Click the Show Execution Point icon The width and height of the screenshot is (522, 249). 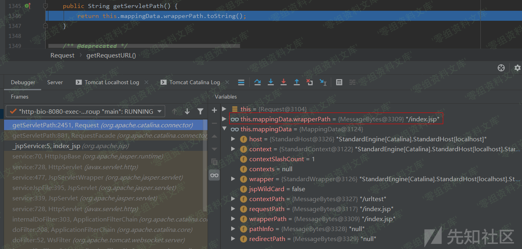[241, 82]
